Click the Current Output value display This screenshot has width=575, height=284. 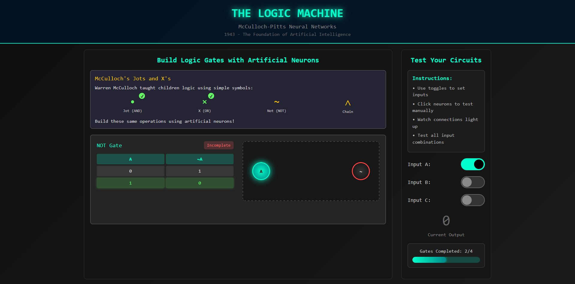click(x=446, y=221)
